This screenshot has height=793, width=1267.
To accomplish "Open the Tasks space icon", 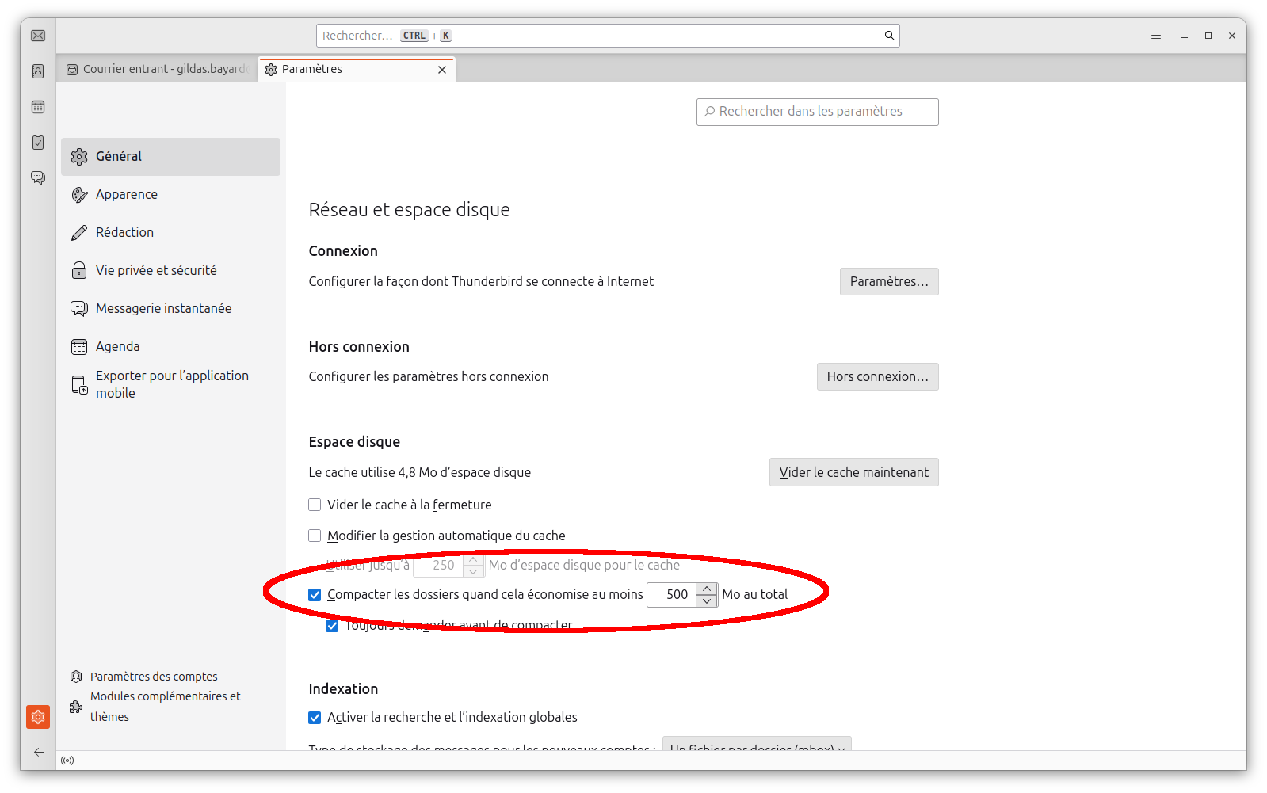I will coord(38,143).
